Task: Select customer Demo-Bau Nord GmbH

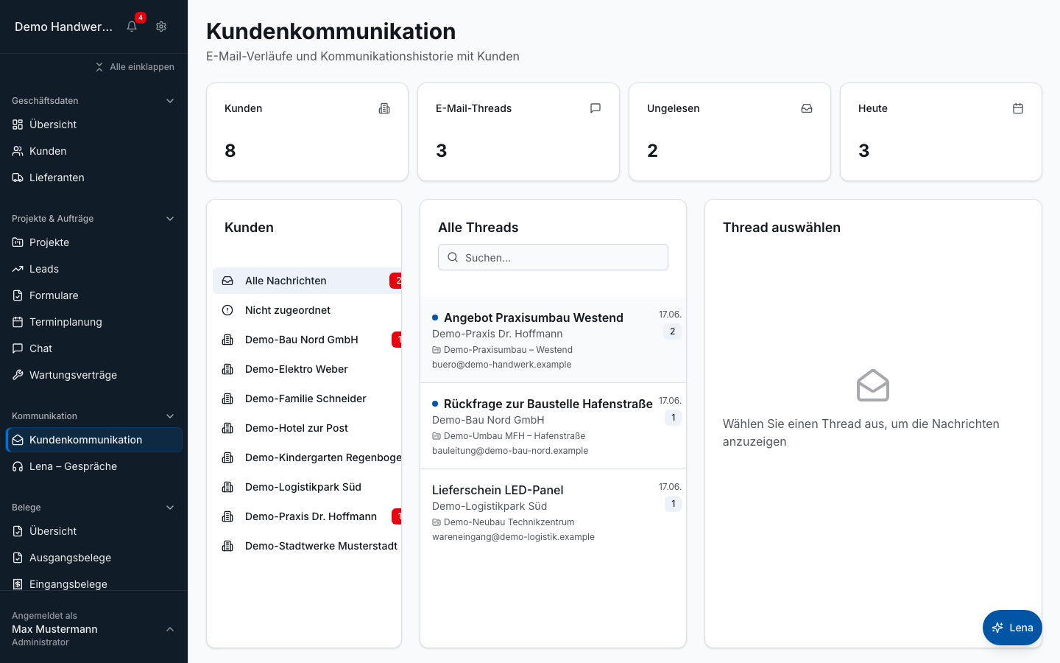Action: (307, 340)
